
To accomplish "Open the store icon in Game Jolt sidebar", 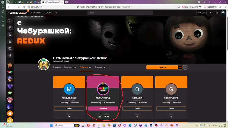I will [x=10, y=28].
